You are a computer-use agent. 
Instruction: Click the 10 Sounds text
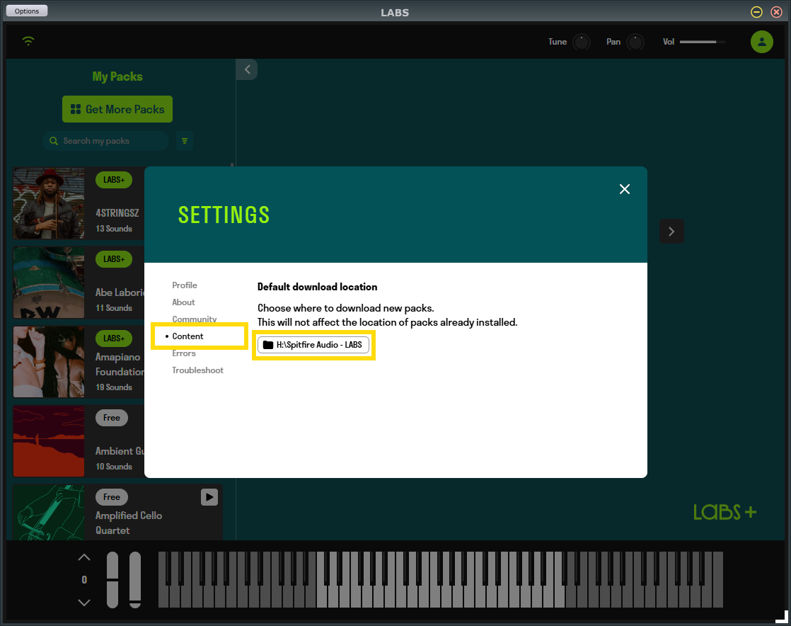coord(114,467)
